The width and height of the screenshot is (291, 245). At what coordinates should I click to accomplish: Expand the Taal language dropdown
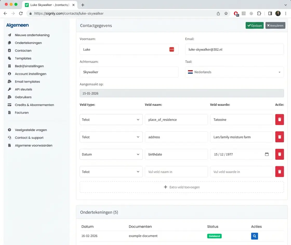(234, 72)
